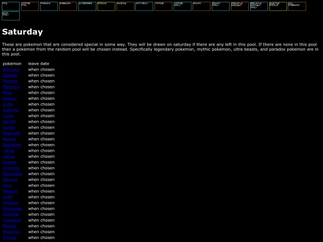Open the VOTING FAQ navigation box
Viewport: 323px width, 242px height.
pos(30,7)
